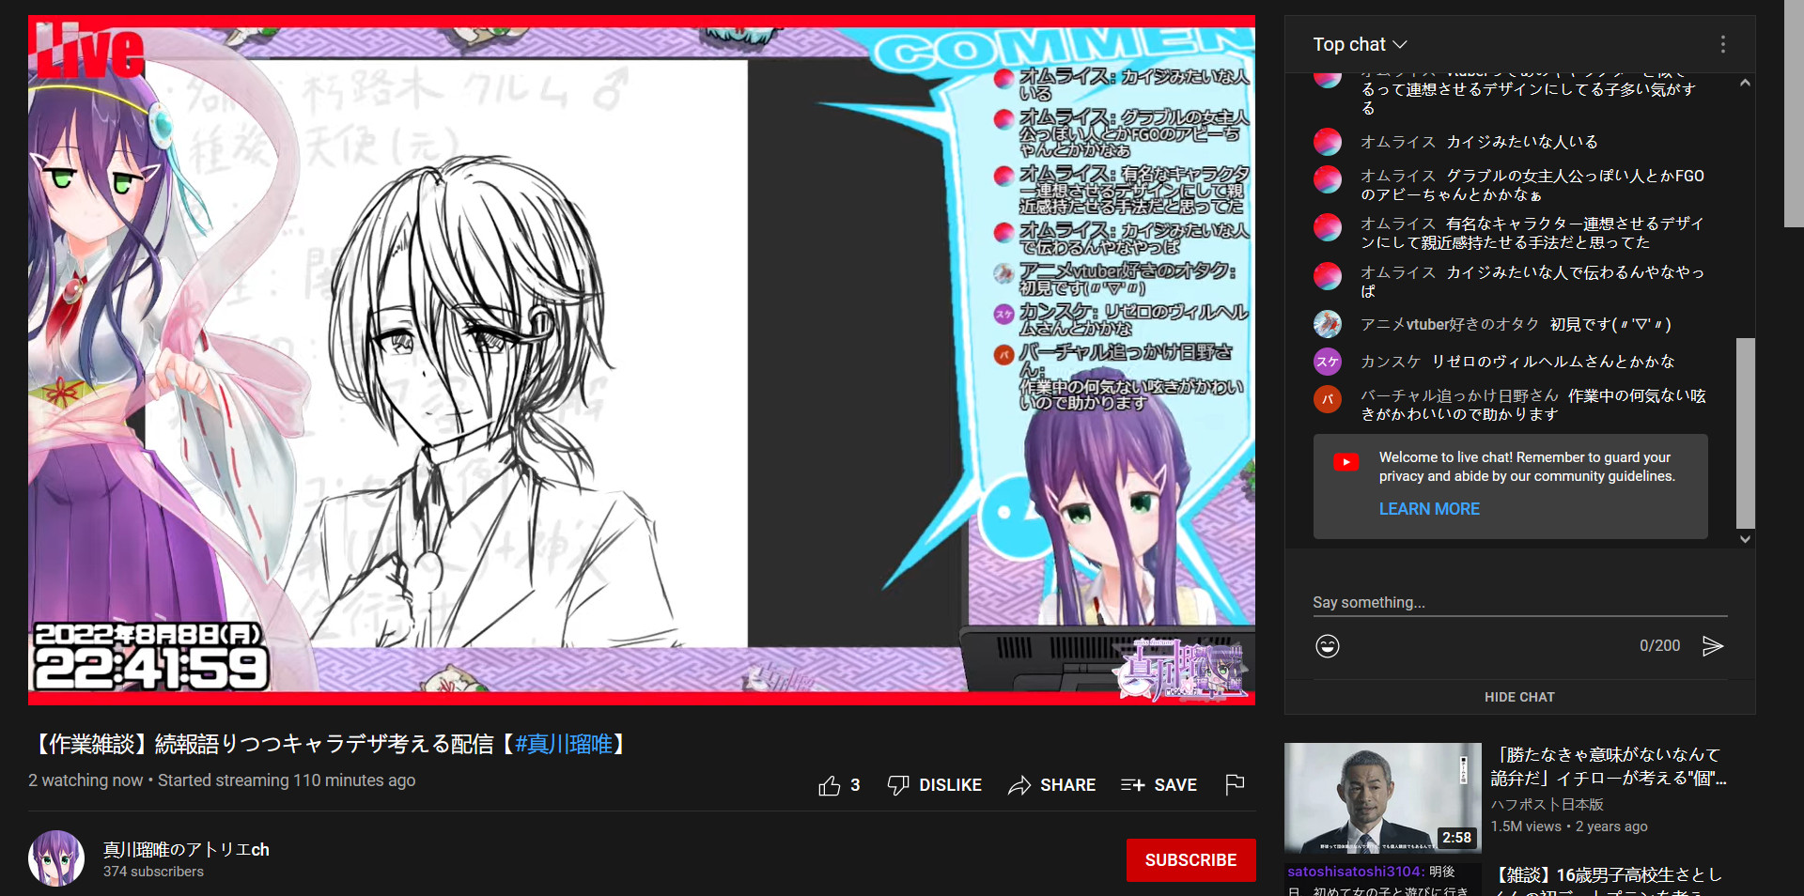Viewport: 1804px width, 896px height.
Task: Click カンスケ avatar in chat
Action: point(1327,362)
